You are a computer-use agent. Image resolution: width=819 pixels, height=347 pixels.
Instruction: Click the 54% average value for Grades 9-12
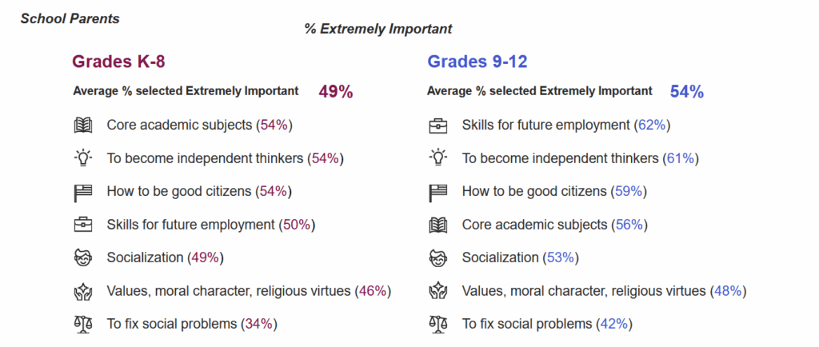point(686,92)
